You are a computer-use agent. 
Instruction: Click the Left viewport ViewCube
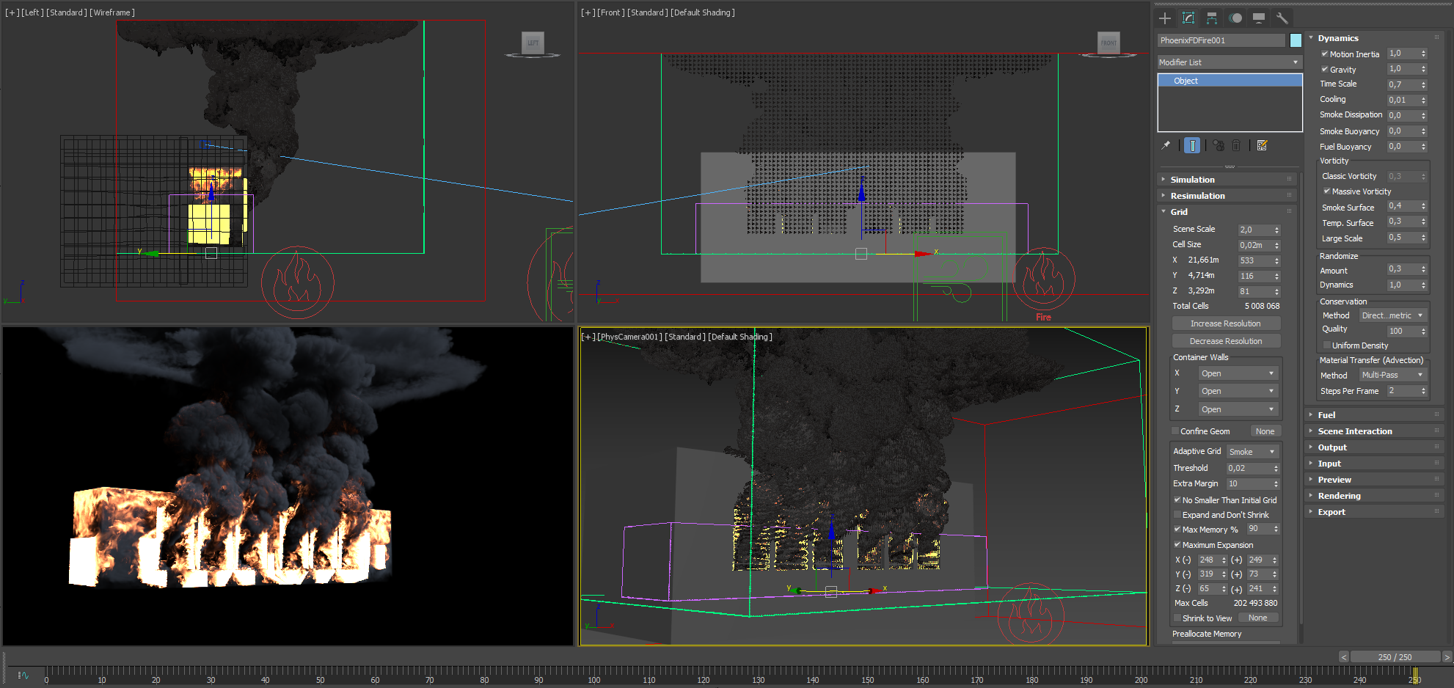click(533, 43)
